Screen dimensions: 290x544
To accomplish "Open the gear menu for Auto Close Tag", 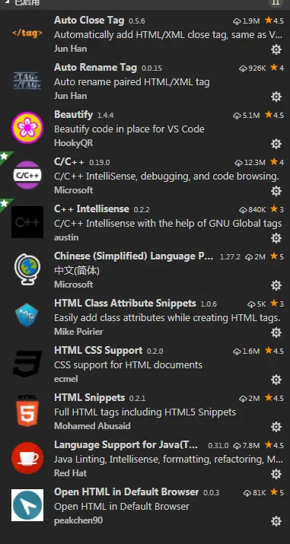I will tap(276, 49).
